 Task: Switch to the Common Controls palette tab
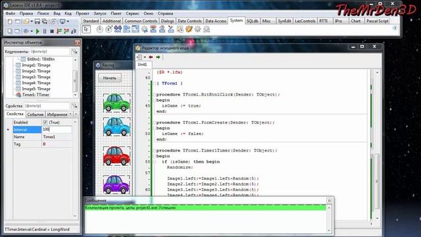tap(141, 21)
